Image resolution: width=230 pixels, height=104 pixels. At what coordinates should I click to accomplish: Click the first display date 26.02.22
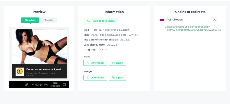(125, 39)
